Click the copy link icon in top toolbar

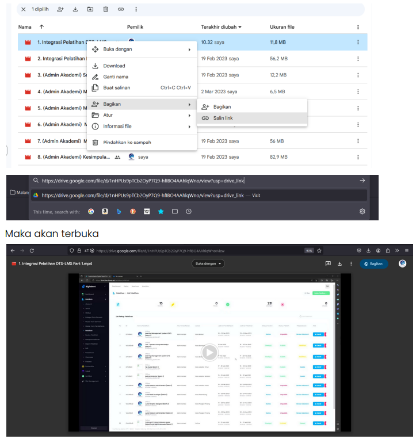pyautogui.click(x=121, y=10)
